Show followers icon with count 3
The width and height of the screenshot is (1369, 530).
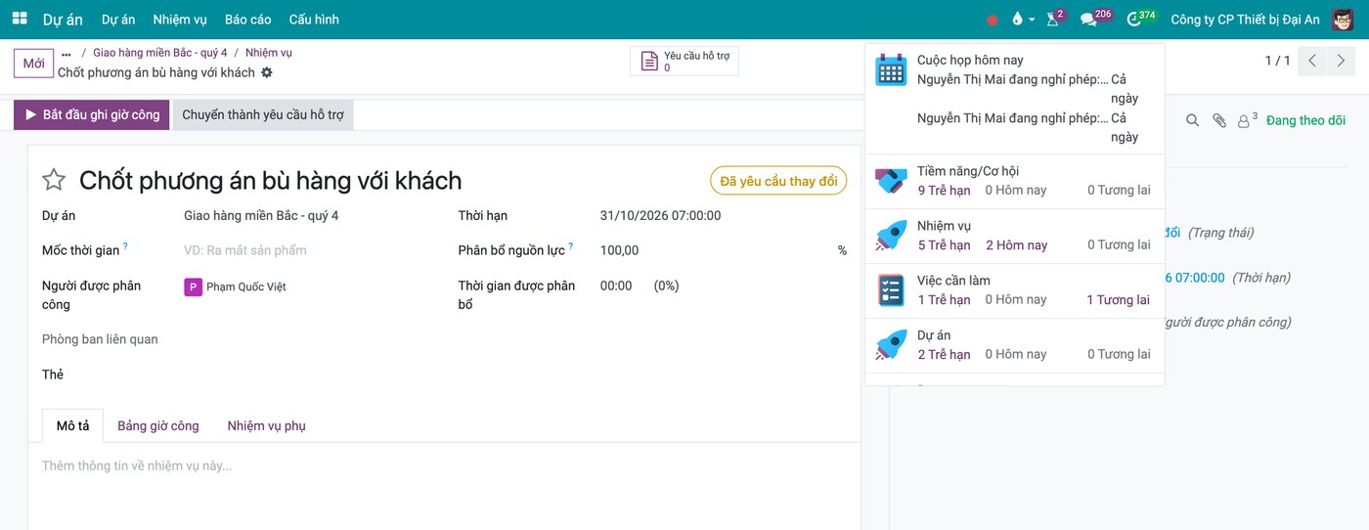(1248, 120)
